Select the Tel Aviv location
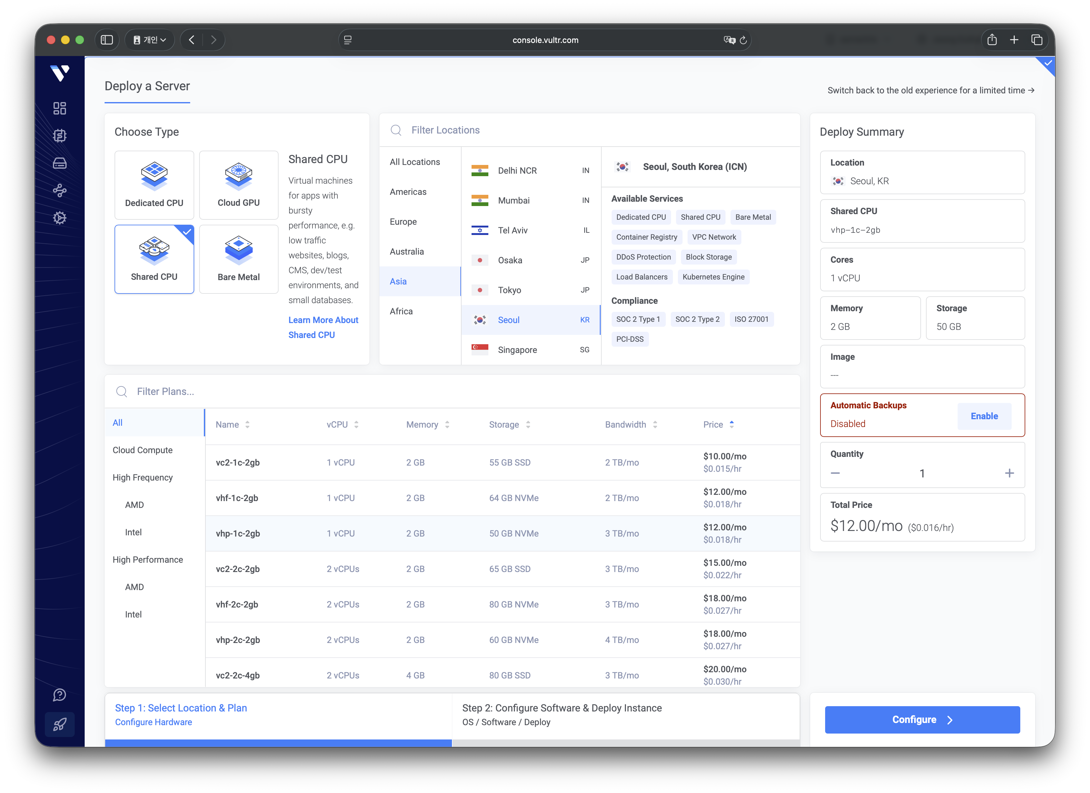This screenshot has height=793, width=1090. [531, 231]
